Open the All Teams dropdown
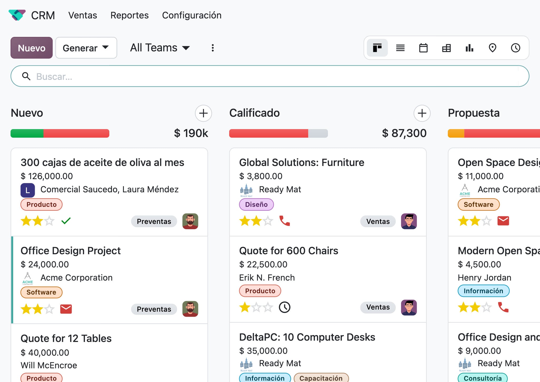 click(x=160, y=48)
